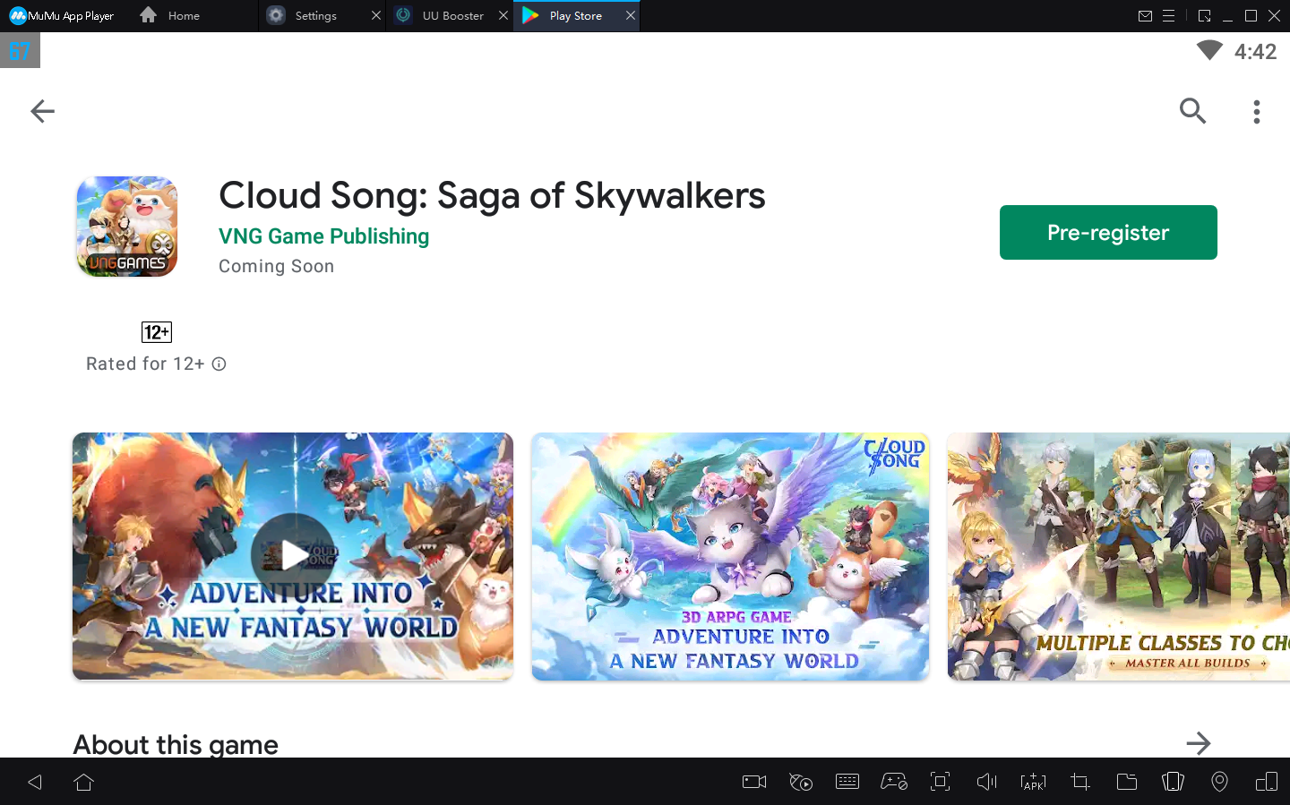Expand the About this game section

(x=1199, y=743)
